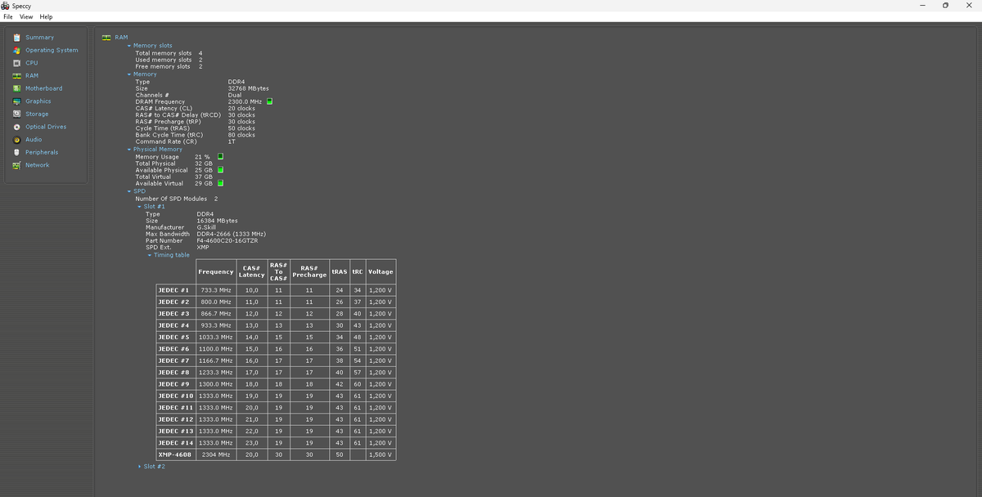Click the 'DDR4-2666 (1333 MHz)' bandwidth value
The width and height of the screenshot is (982, 497).
coord(232,234)
